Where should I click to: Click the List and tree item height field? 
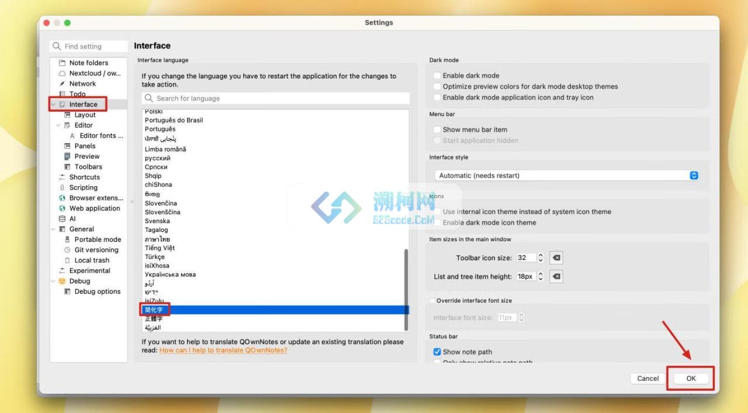tap(526, 276)
